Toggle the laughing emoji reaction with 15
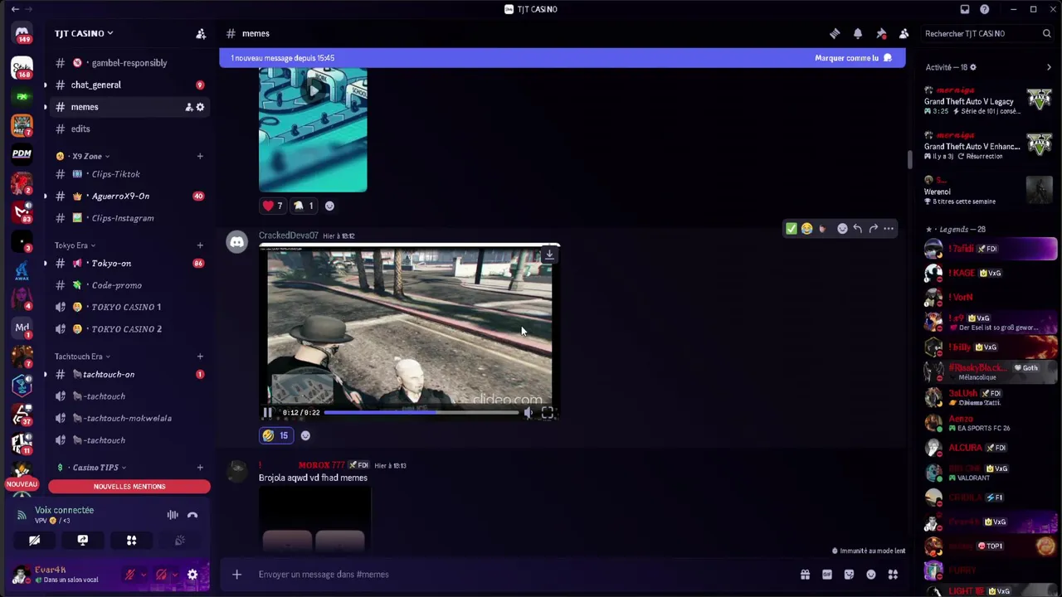The image size is (1062, 597). click(x=275, y=435)
